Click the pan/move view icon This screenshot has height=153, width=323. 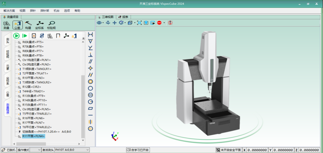click(114, 23)
